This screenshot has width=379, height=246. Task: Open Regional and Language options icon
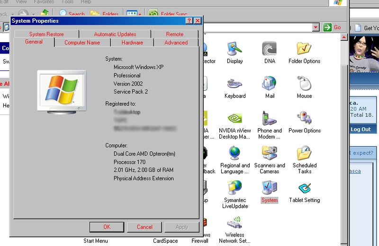235,160
